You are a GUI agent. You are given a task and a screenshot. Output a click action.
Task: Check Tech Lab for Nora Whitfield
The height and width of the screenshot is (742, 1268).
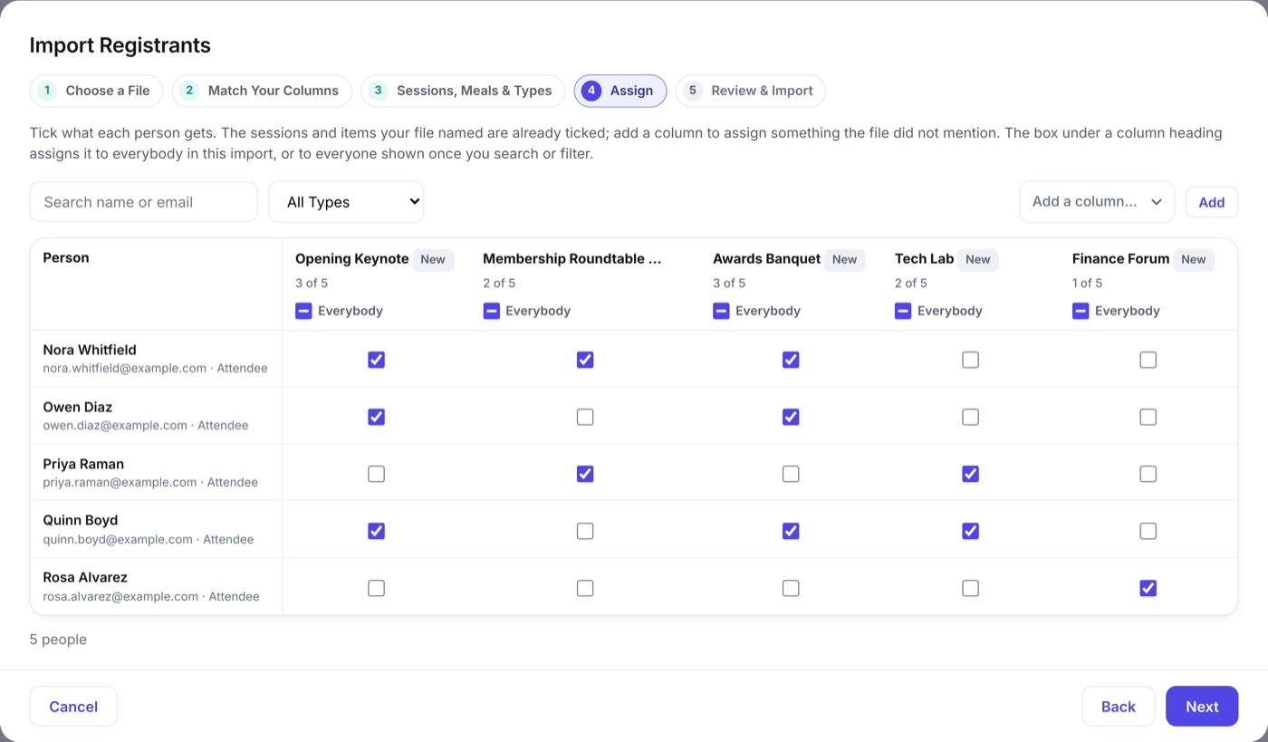point(970,360)
